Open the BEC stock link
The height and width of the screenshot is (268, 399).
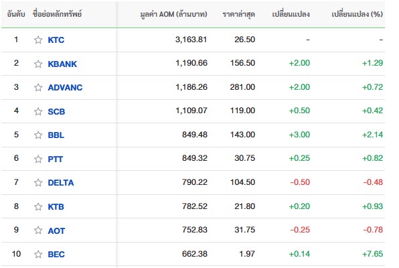(56, 254)
